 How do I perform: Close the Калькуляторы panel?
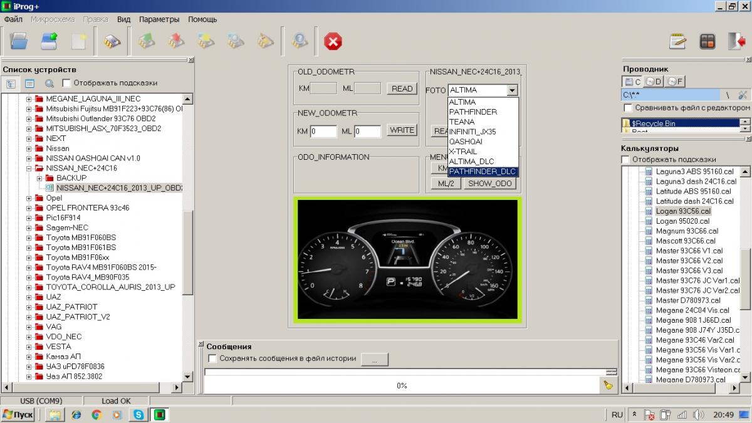(748, 139)
